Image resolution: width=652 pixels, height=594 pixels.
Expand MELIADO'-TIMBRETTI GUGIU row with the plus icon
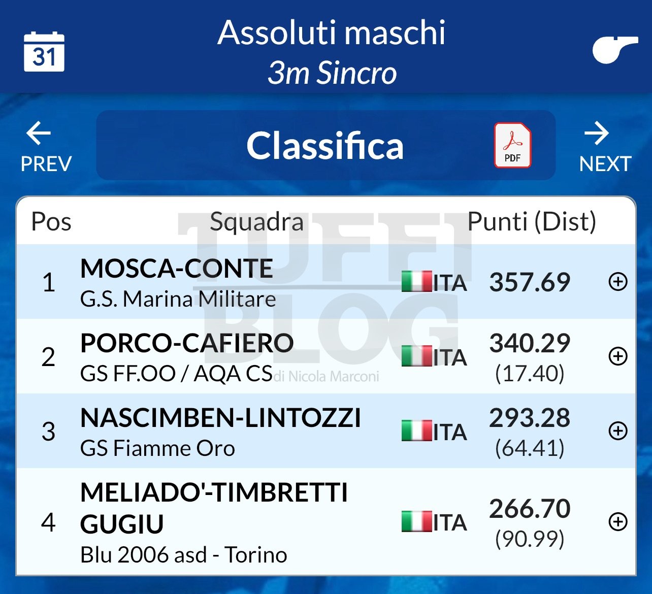tap(618, 521)
